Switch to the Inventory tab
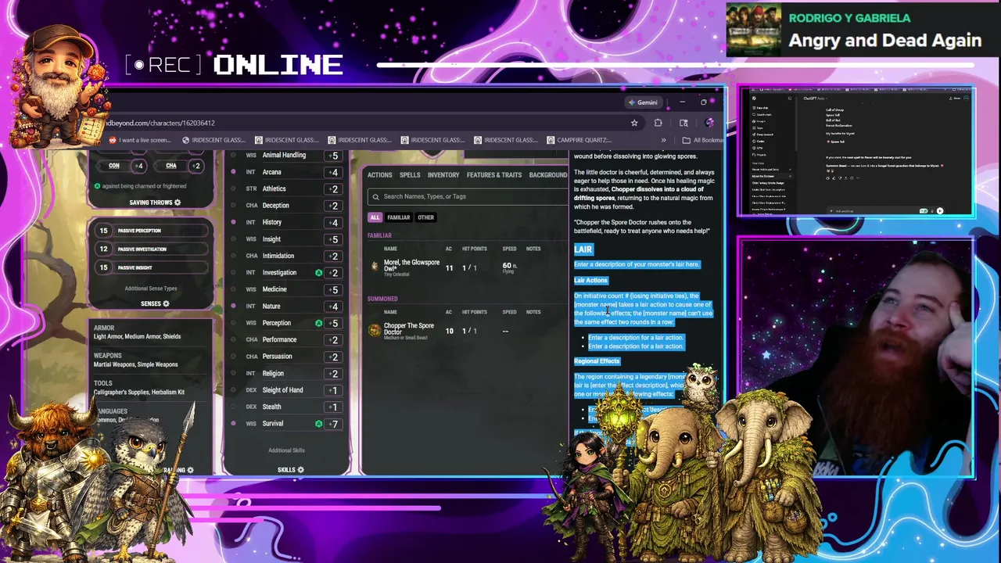The height and width of the screenshot is (563, 1001). tap(443, 175)
